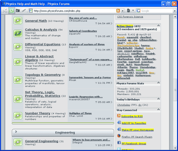Image resolution: width=178 pixels, height=151 pixels.
Task: Collapse the Stay Connected panel
Action: click(x=159, y=109)
